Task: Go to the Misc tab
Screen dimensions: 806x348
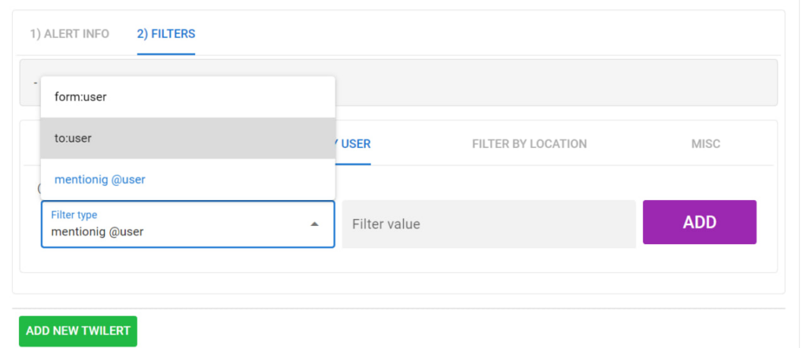Action: coord(704,144)
